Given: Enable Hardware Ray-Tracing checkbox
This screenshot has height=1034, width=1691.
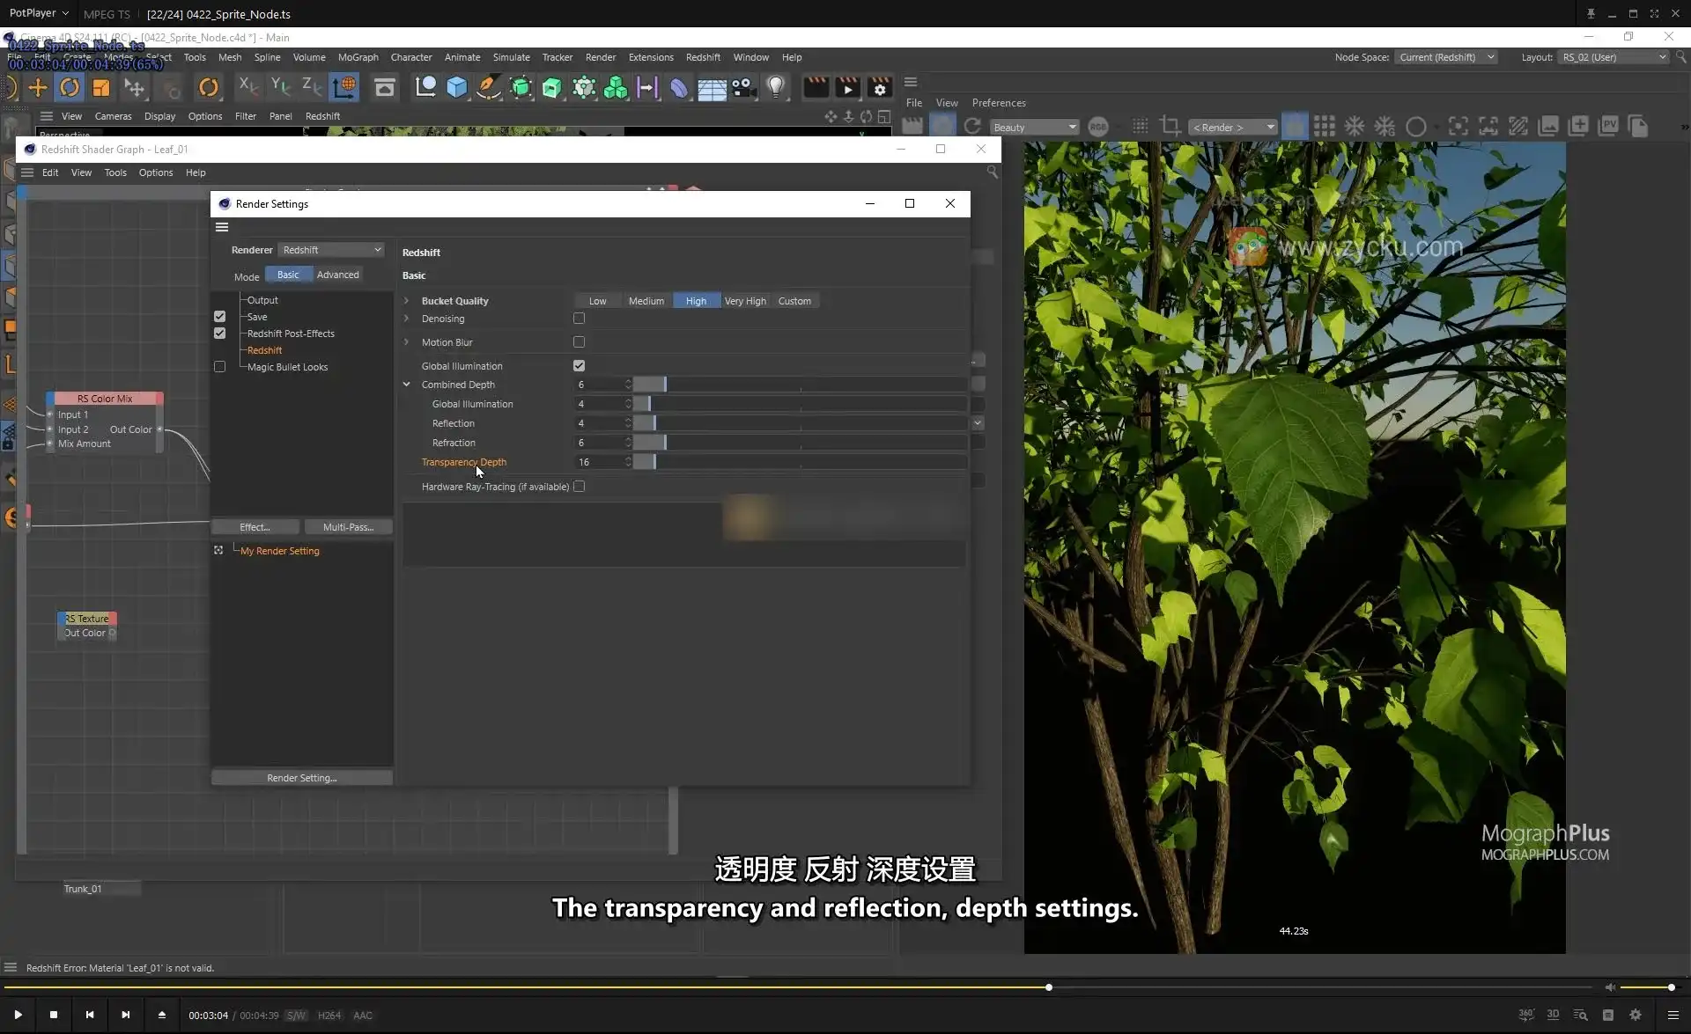Looking at the screenshot, I should point(580,486).
